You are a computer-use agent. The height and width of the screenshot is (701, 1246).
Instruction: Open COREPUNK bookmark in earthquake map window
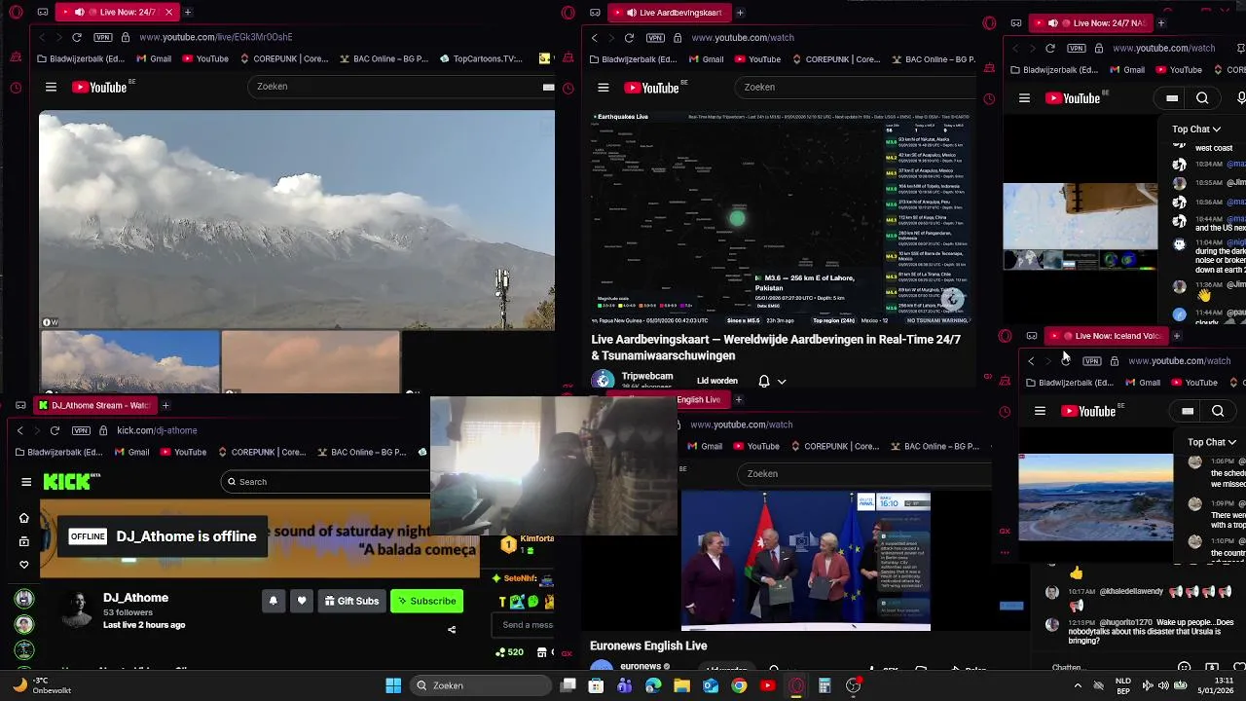pyautogui.click(x=835, y=59)
